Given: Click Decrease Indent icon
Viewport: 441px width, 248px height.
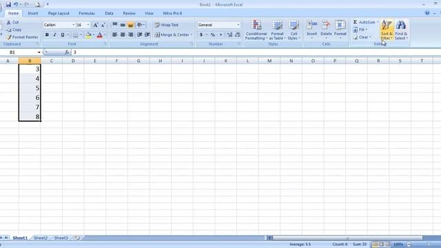Looking at the screenshot, I should tap(139, 35).
